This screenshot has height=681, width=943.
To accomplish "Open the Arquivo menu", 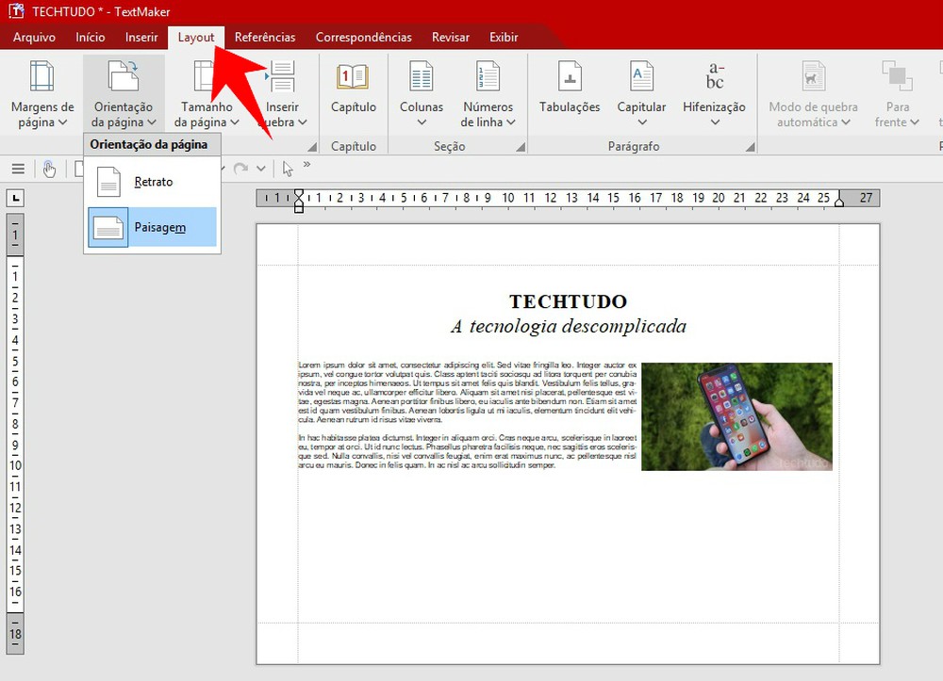I will [x=34, y=37].
